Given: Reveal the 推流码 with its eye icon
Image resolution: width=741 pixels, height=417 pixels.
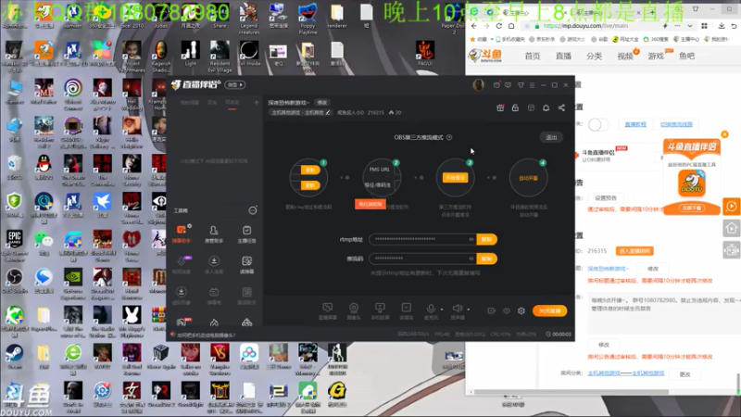Looking at the screenshot, I should pyautogui.click(x=471, y=259).
